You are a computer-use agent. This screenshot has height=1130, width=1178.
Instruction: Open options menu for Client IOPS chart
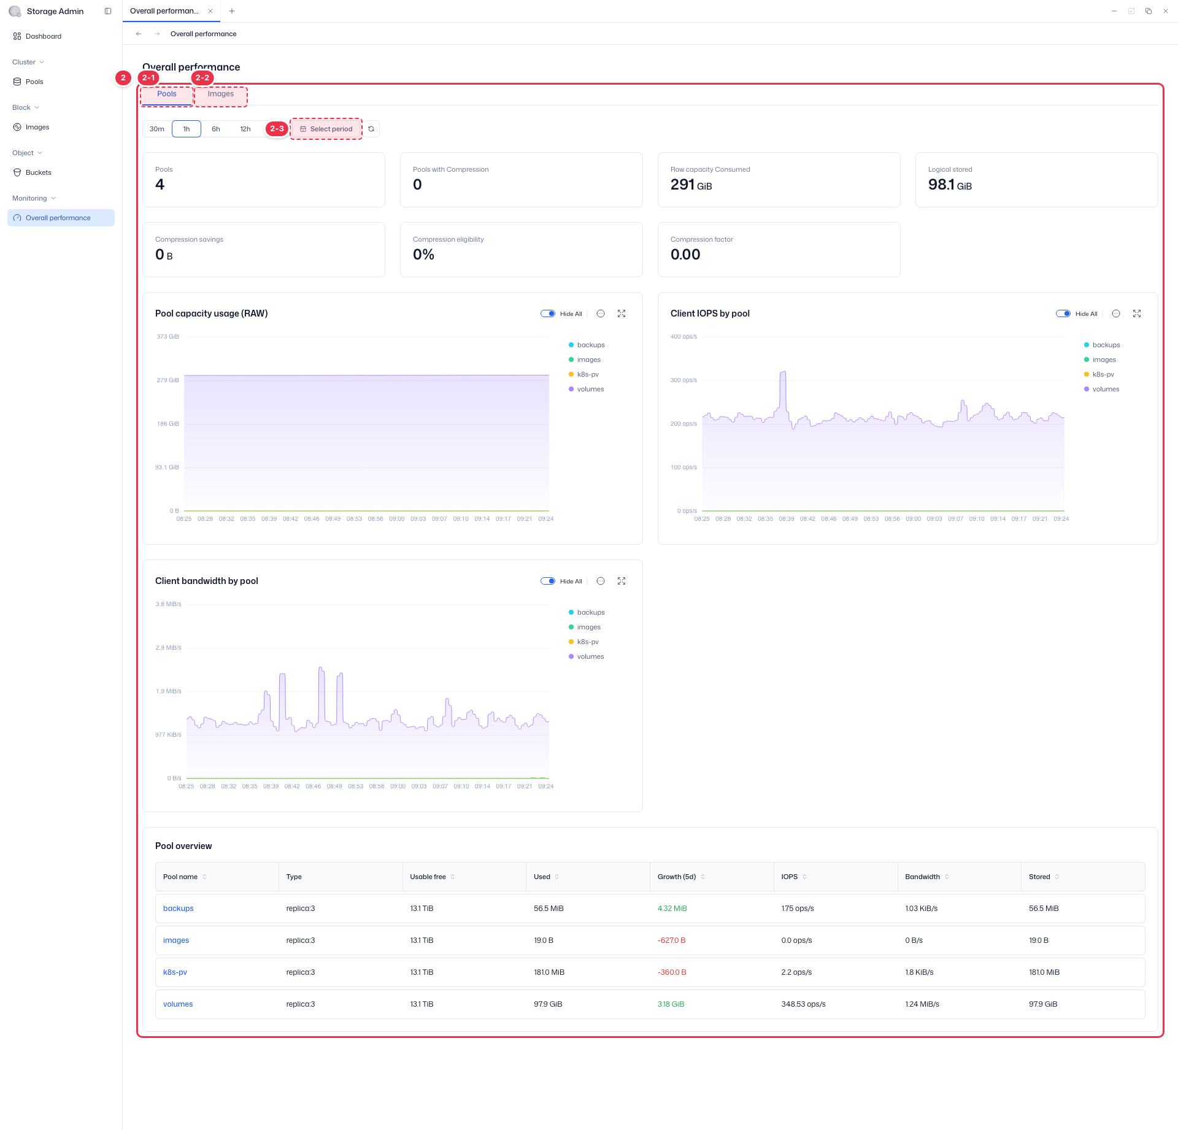1116,313
